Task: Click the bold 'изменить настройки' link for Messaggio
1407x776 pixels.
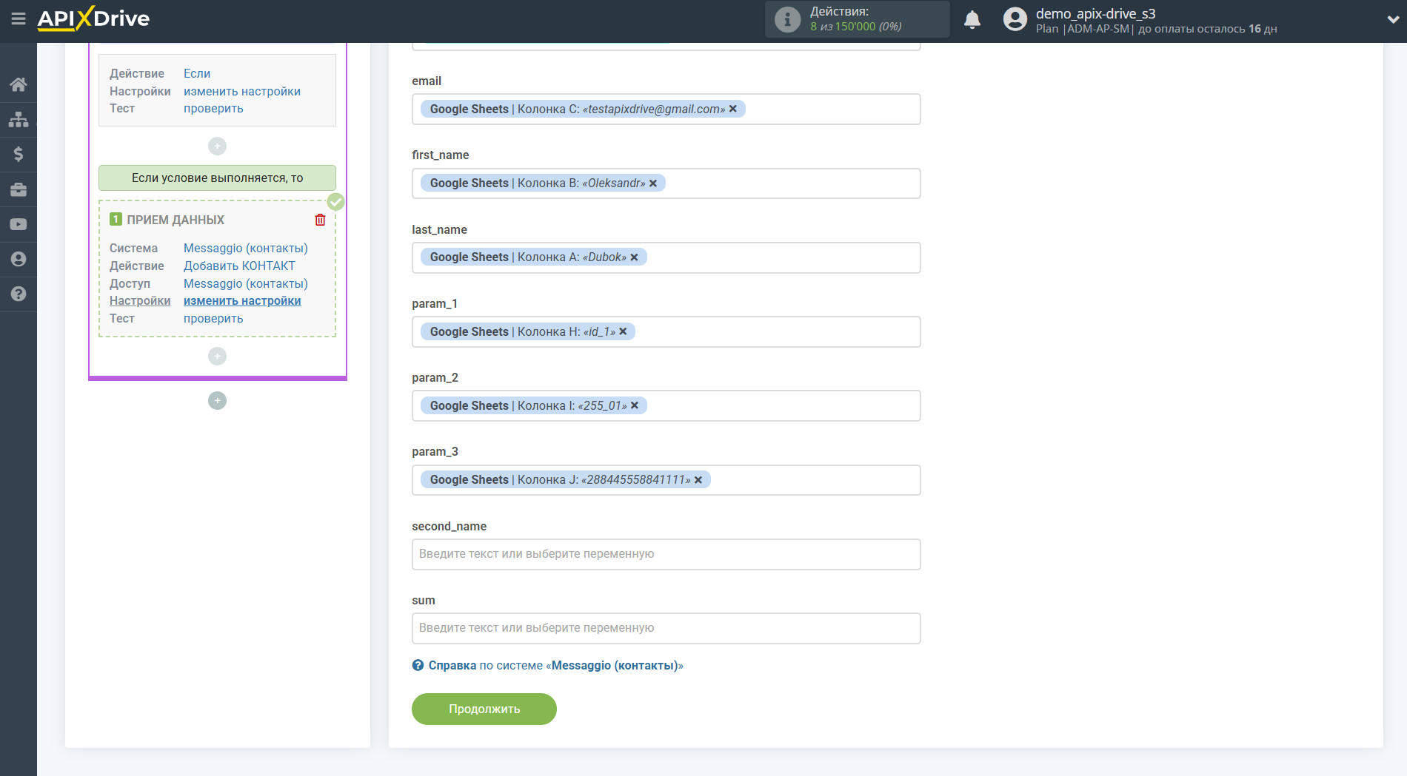Action: pyautogui.click(x=242, y=301)
